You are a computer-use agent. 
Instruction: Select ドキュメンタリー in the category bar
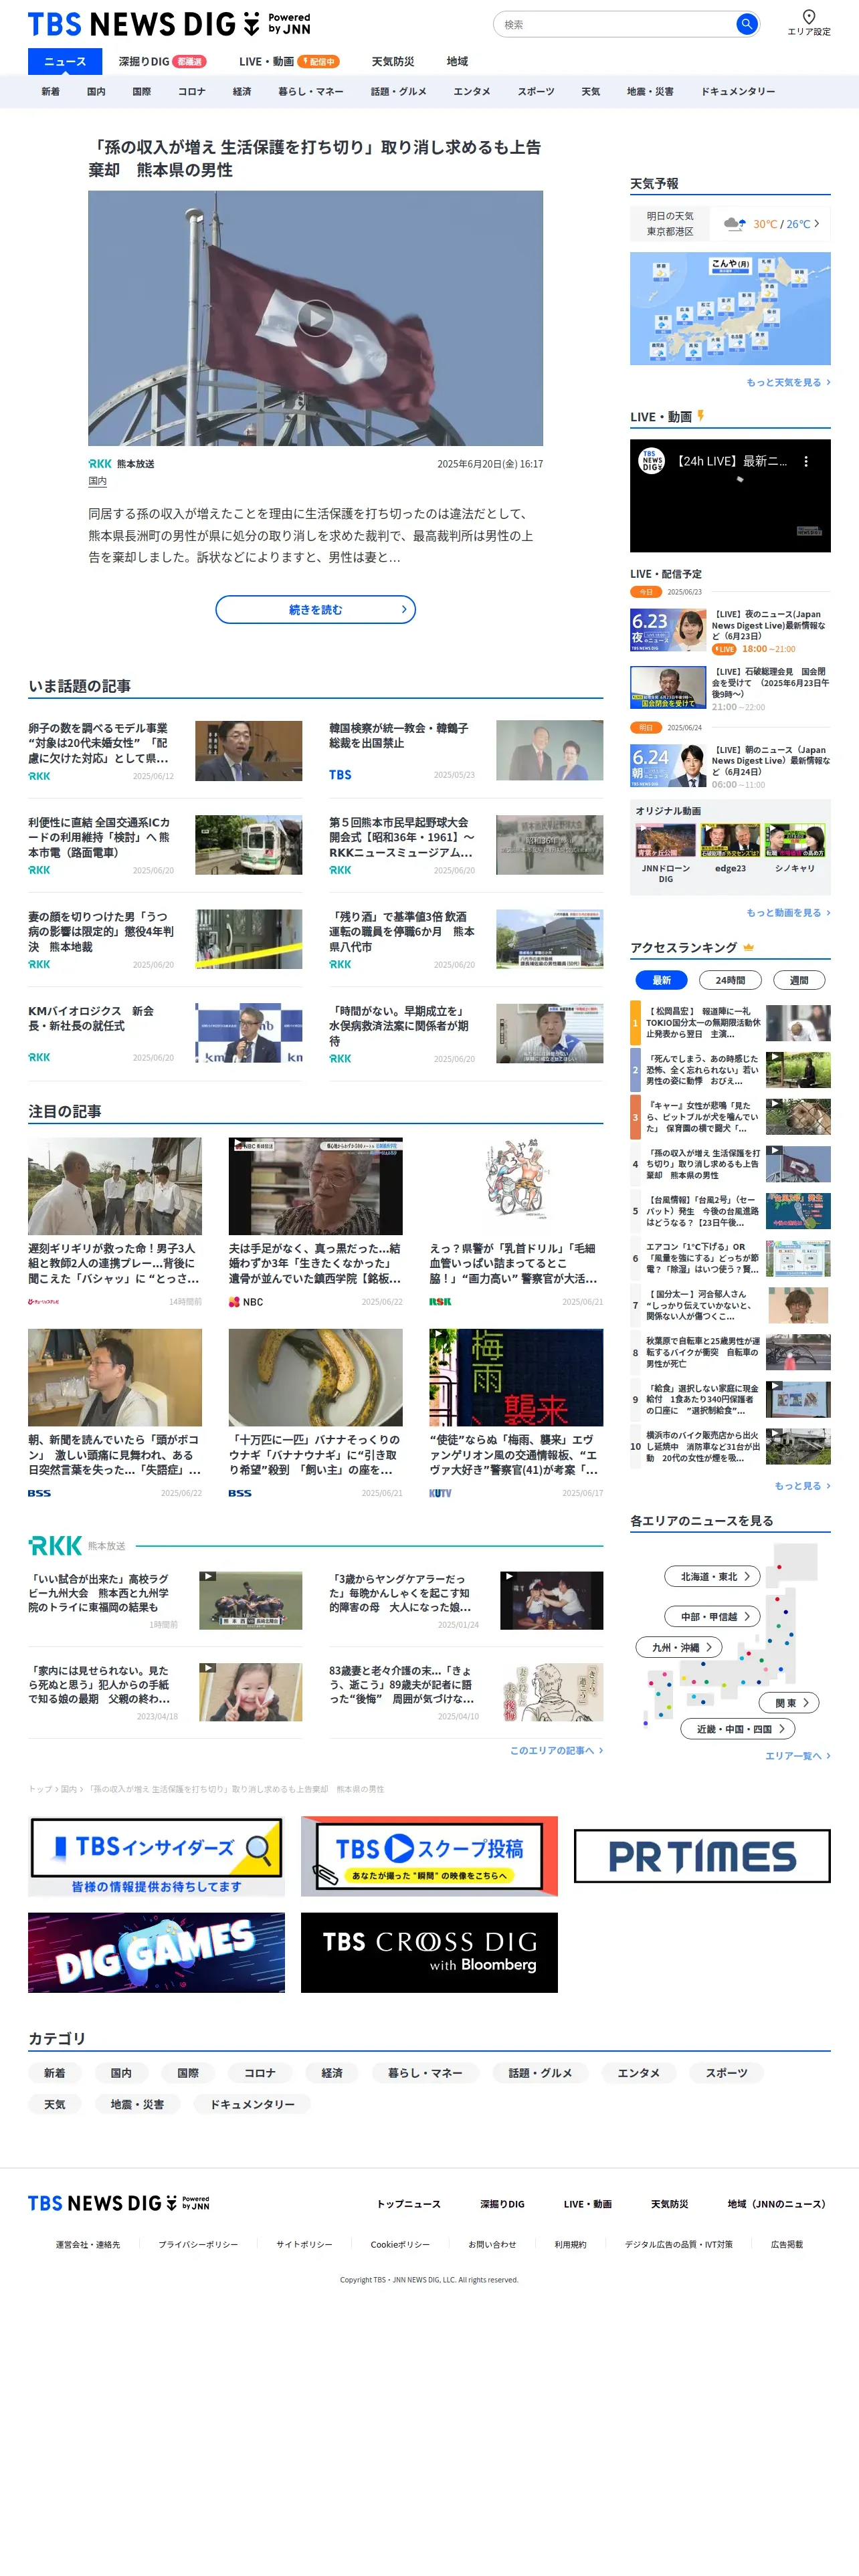click(738, 91)
